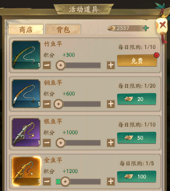
Task: Decrease 竹鱼竿 quantity with the minus
Action: point(47,65)
